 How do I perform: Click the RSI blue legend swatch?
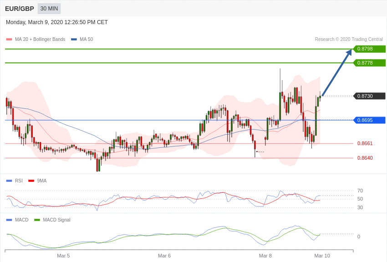point(9,181)
